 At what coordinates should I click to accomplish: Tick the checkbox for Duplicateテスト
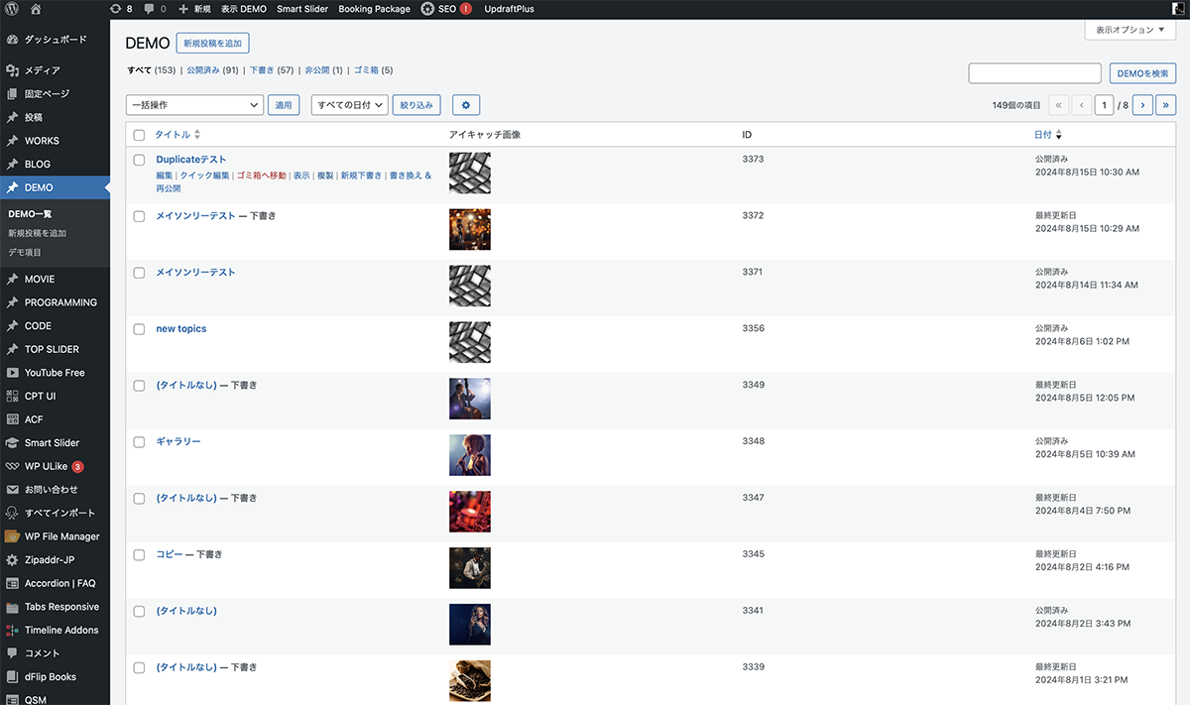tap(139, 160)
